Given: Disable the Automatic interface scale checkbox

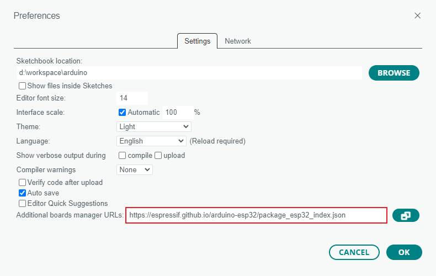Looking at the screenshot, I should click(x=122, y=112).
